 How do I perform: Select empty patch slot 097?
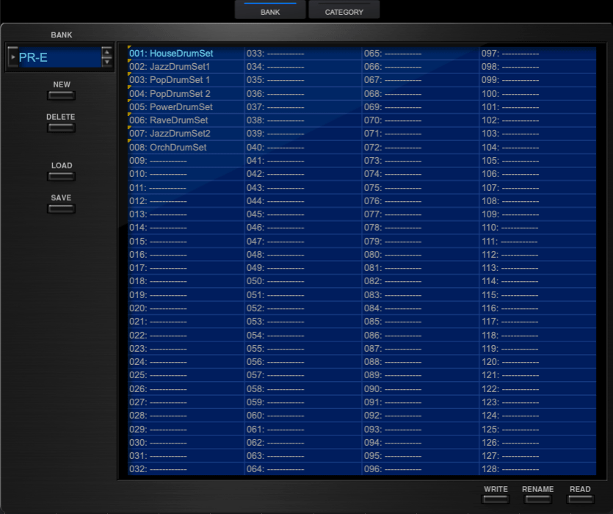point(538,53)
